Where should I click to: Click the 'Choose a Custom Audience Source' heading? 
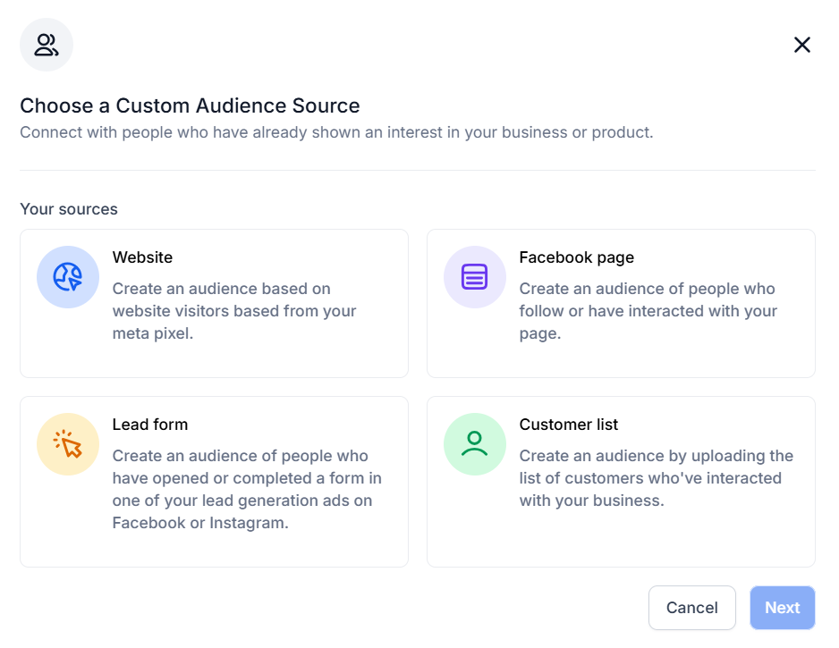pyautogui.click(x=190, y=105)
